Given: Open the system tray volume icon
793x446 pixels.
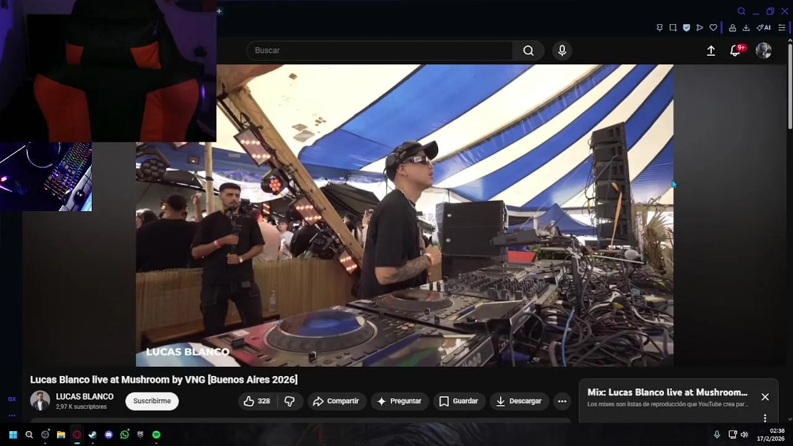Looking at the screenshot, I should [x=744, y=435].
